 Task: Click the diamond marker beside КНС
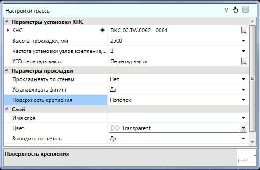coord(102,30)
